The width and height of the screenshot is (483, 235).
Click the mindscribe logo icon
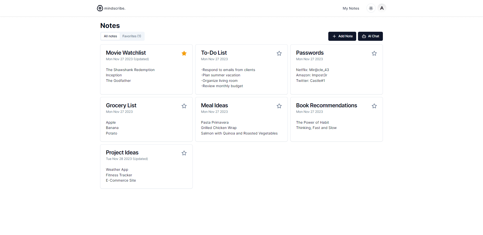(100, 8)
